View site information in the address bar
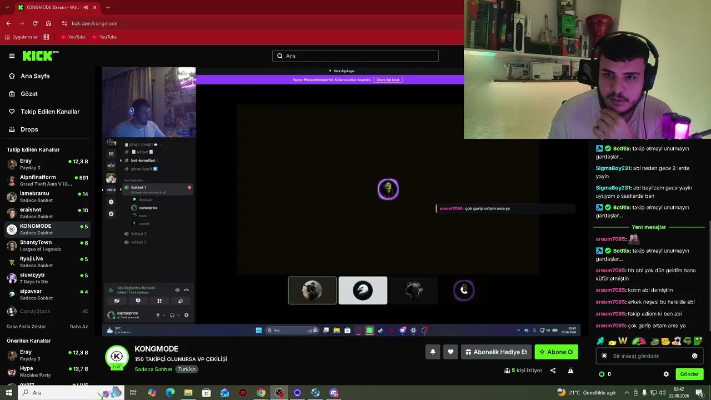Viewport: 711px width, 400px height. 64,23
